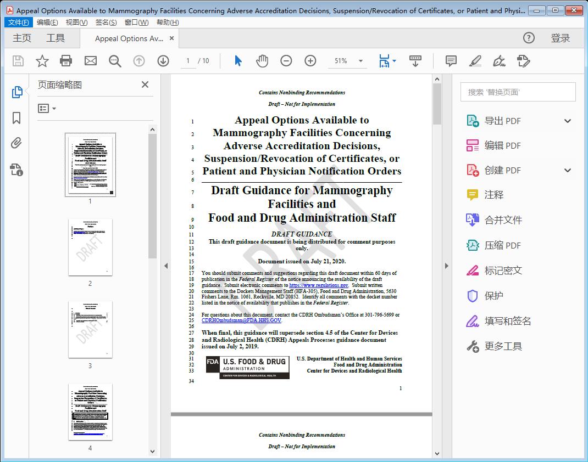588x462 pixels.
Task: Enable continuous scrolling page display
Action: pyautogui.click(x=415, y=61)
